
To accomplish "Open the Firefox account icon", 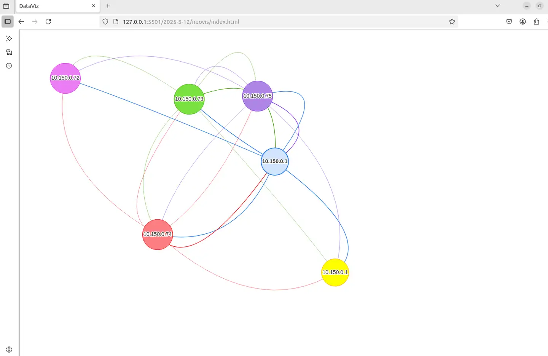I will (523, 22).
